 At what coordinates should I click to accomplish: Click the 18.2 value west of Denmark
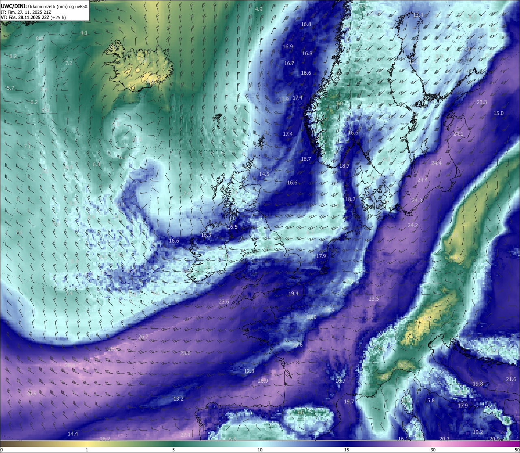350,199
